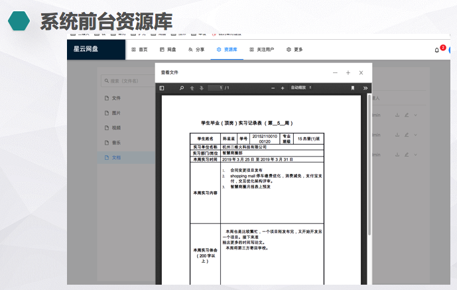This screenshot has width=457, height=290.
Task: Switch to the 网盘 tab
Action: pos(168,50)
